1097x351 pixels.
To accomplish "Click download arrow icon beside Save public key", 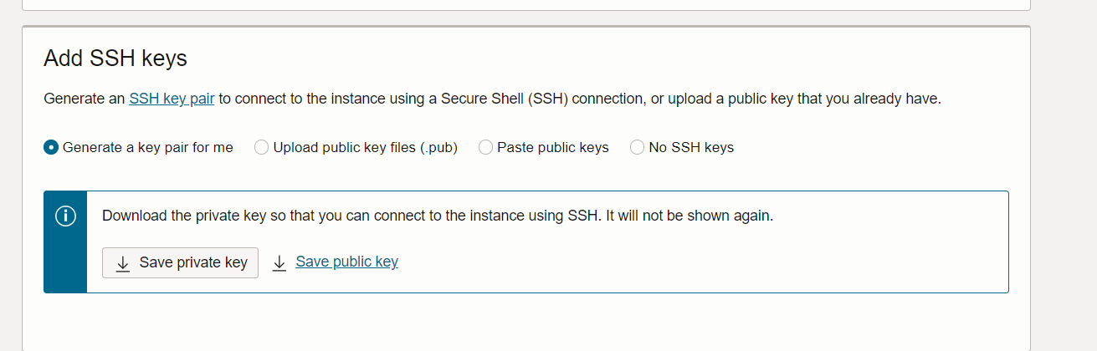I will coord(279,262).
